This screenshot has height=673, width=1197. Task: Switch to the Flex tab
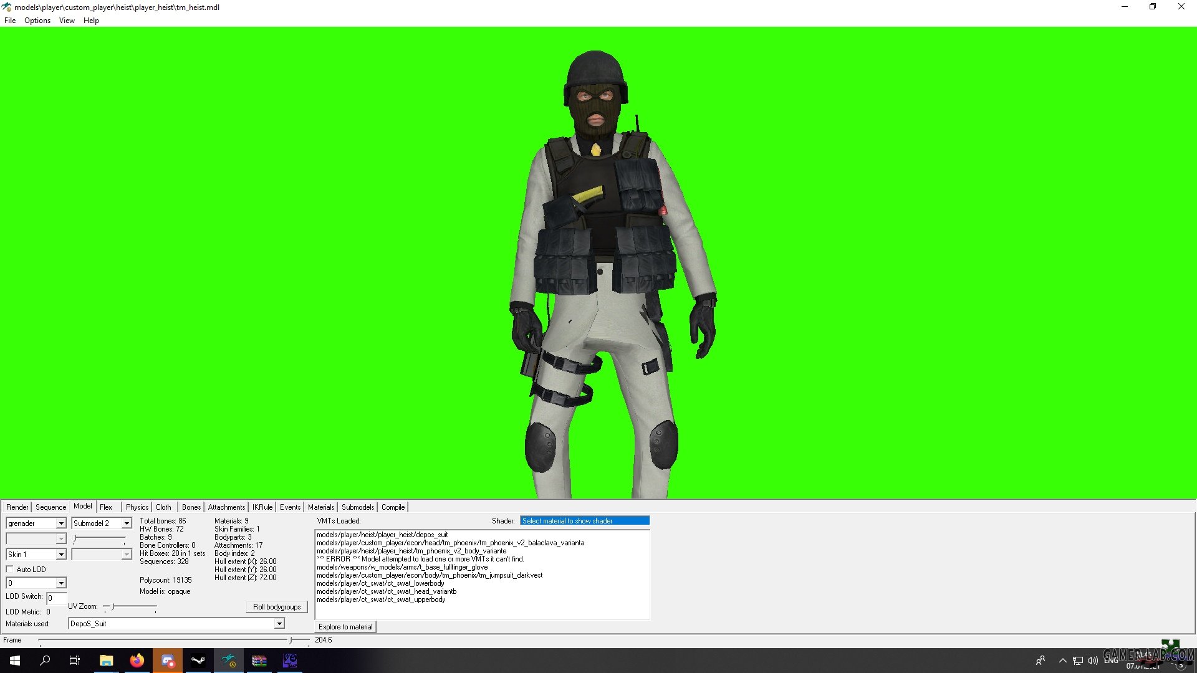coord(106,507)
